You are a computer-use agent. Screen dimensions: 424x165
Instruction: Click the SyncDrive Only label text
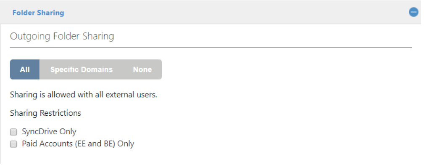pos(49,132)
